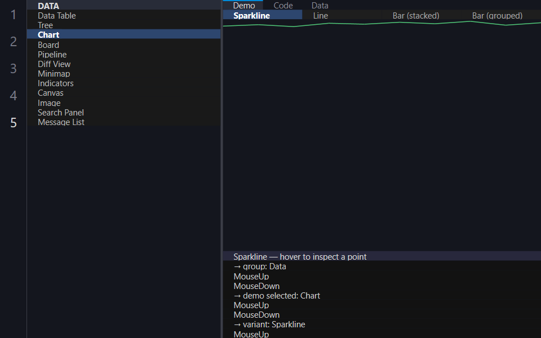Open the Data Table demo

point(123,15)
